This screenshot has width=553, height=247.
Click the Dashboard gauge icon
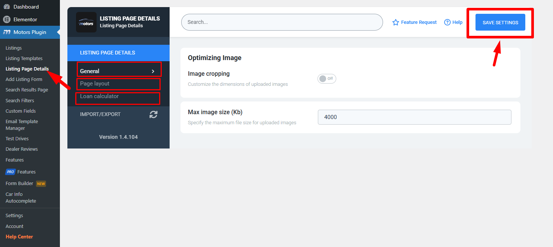(7, 7)
